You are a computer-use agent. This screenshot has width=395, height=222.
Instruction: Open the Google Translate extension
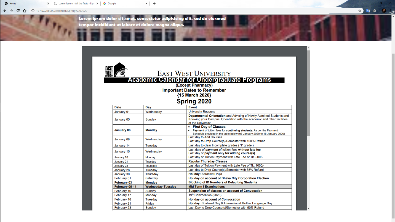368,11
